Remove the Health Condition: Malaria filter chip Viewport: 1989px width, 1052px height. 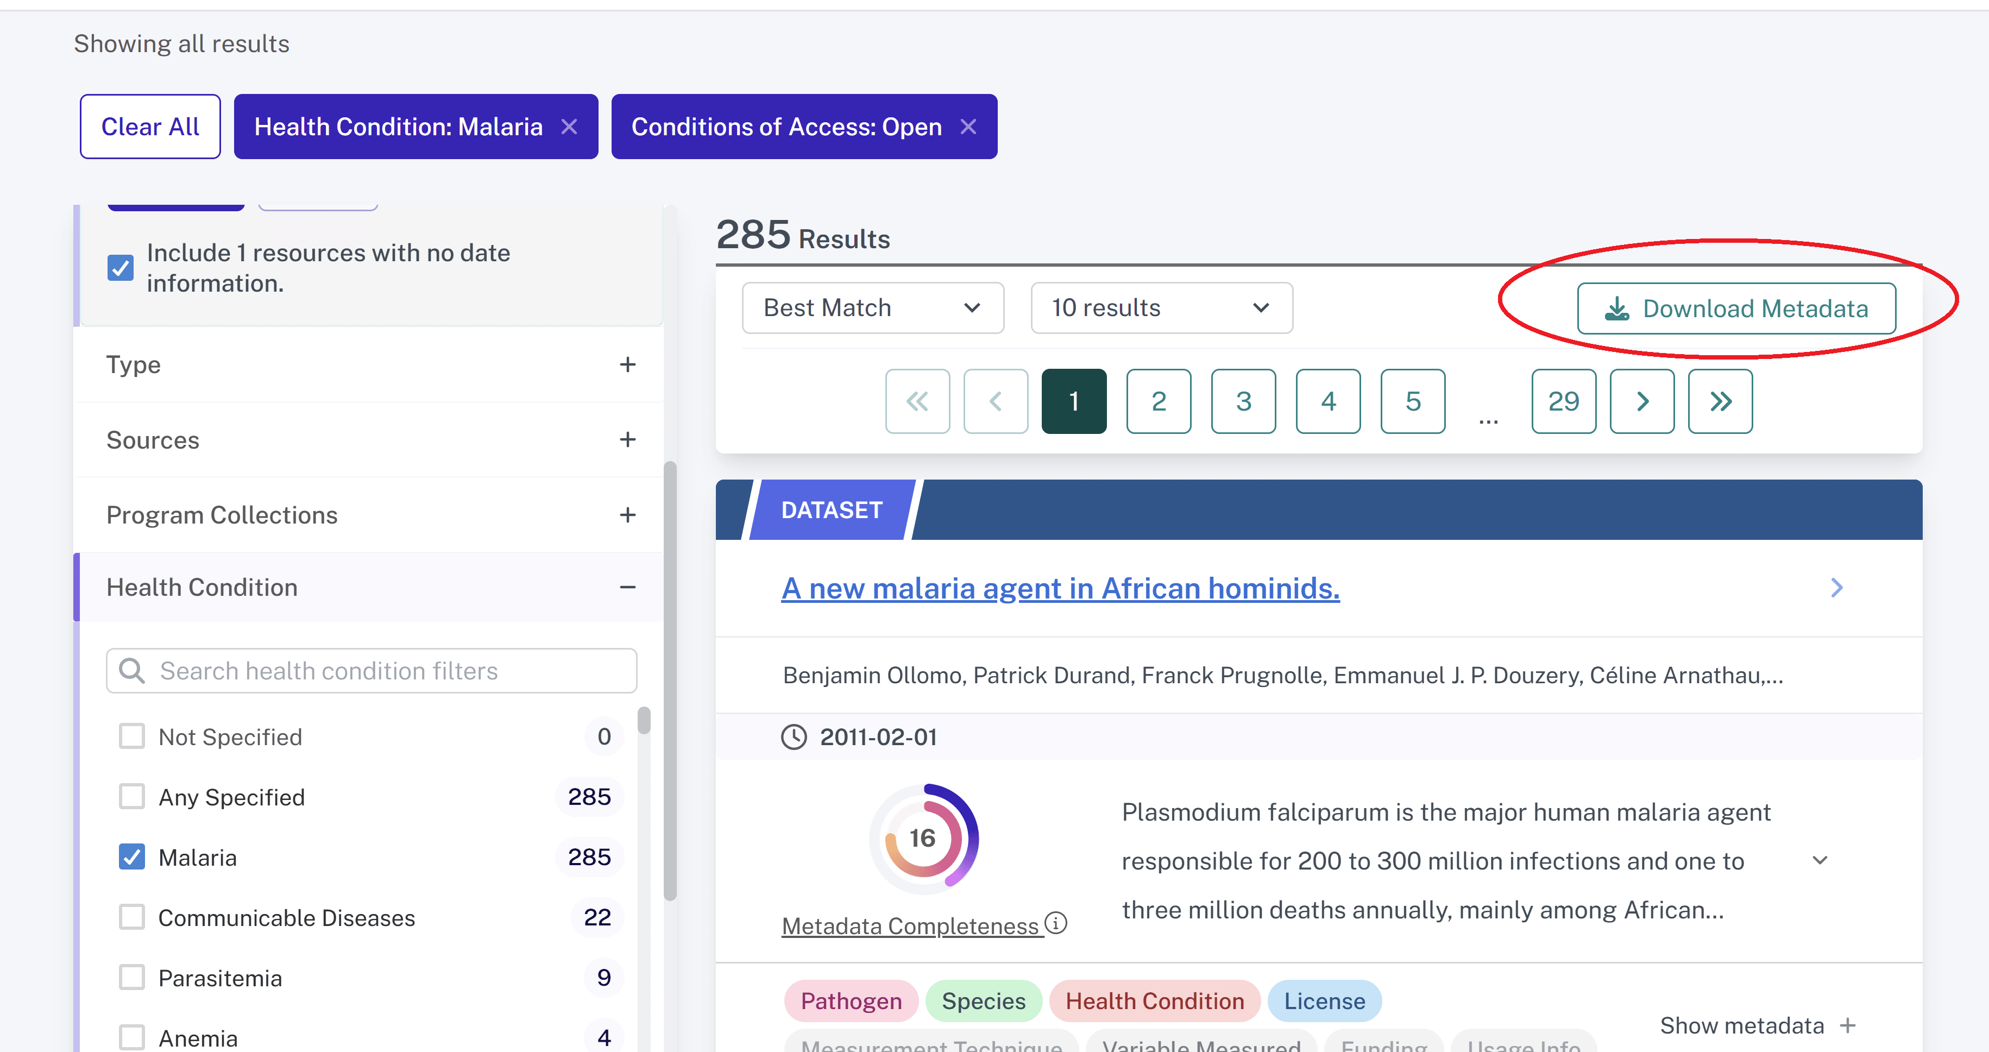[569, 127]
